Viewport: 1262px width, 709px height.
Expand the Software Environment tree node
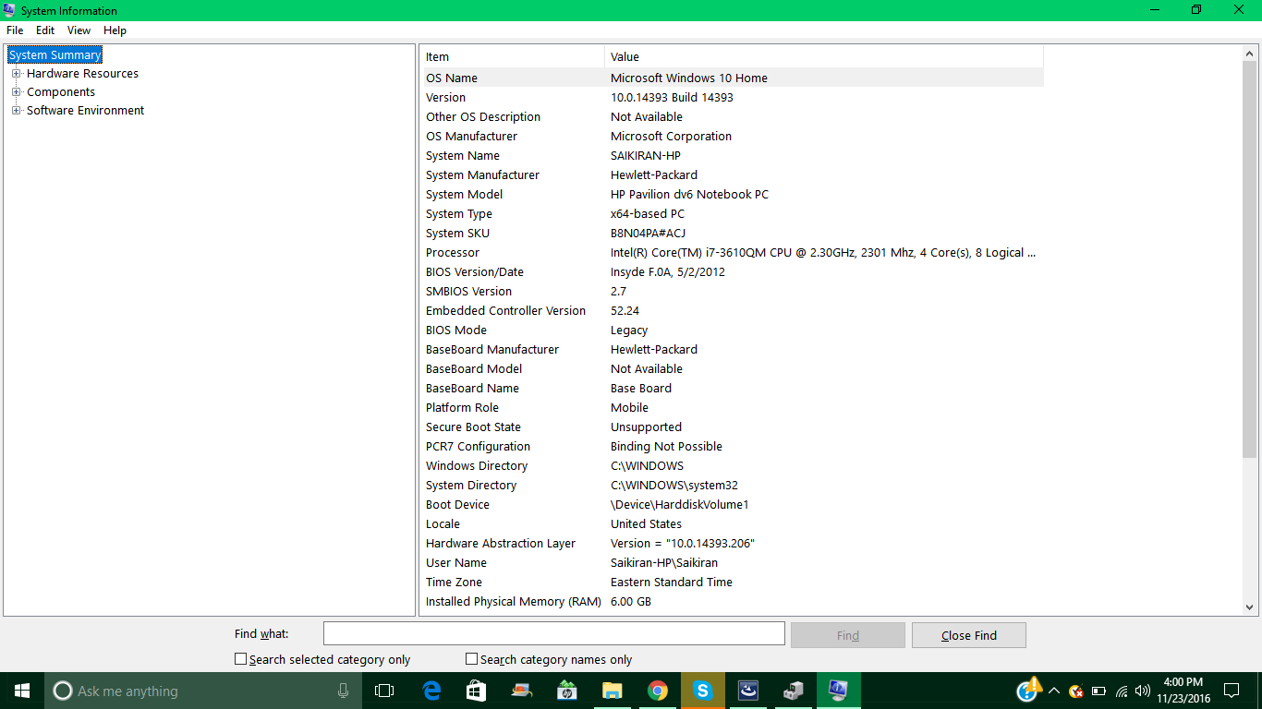coord(16,111)
